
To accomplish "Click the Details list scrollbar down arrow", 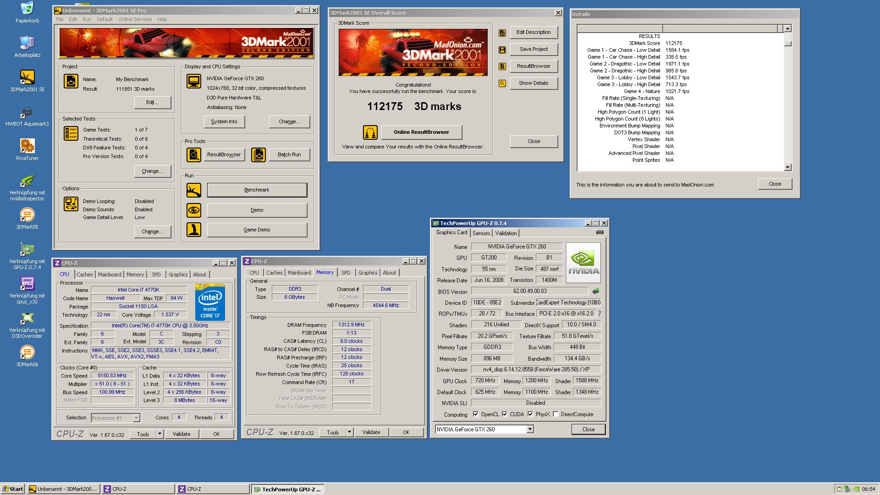I will pyautogui.click(x=787, y=167).
